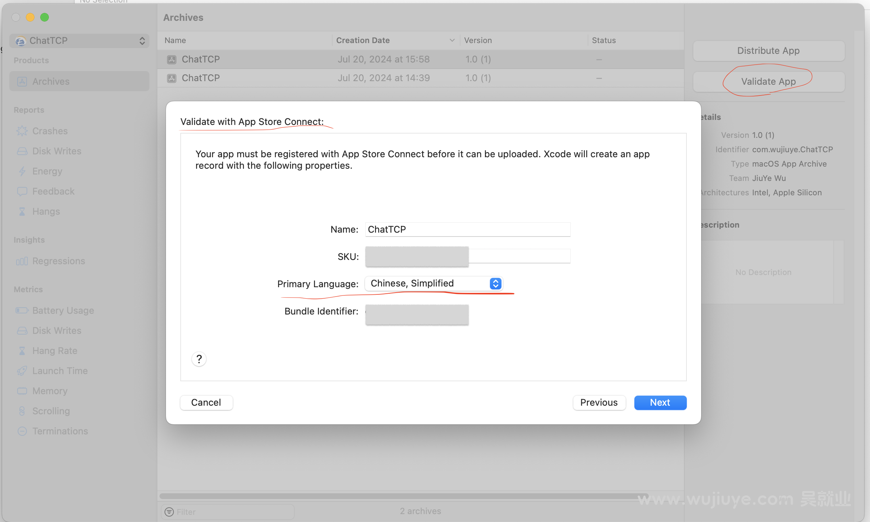Click the Archives icon in the sidebar
Screen dimensions: 870x522
pos(22,81)
